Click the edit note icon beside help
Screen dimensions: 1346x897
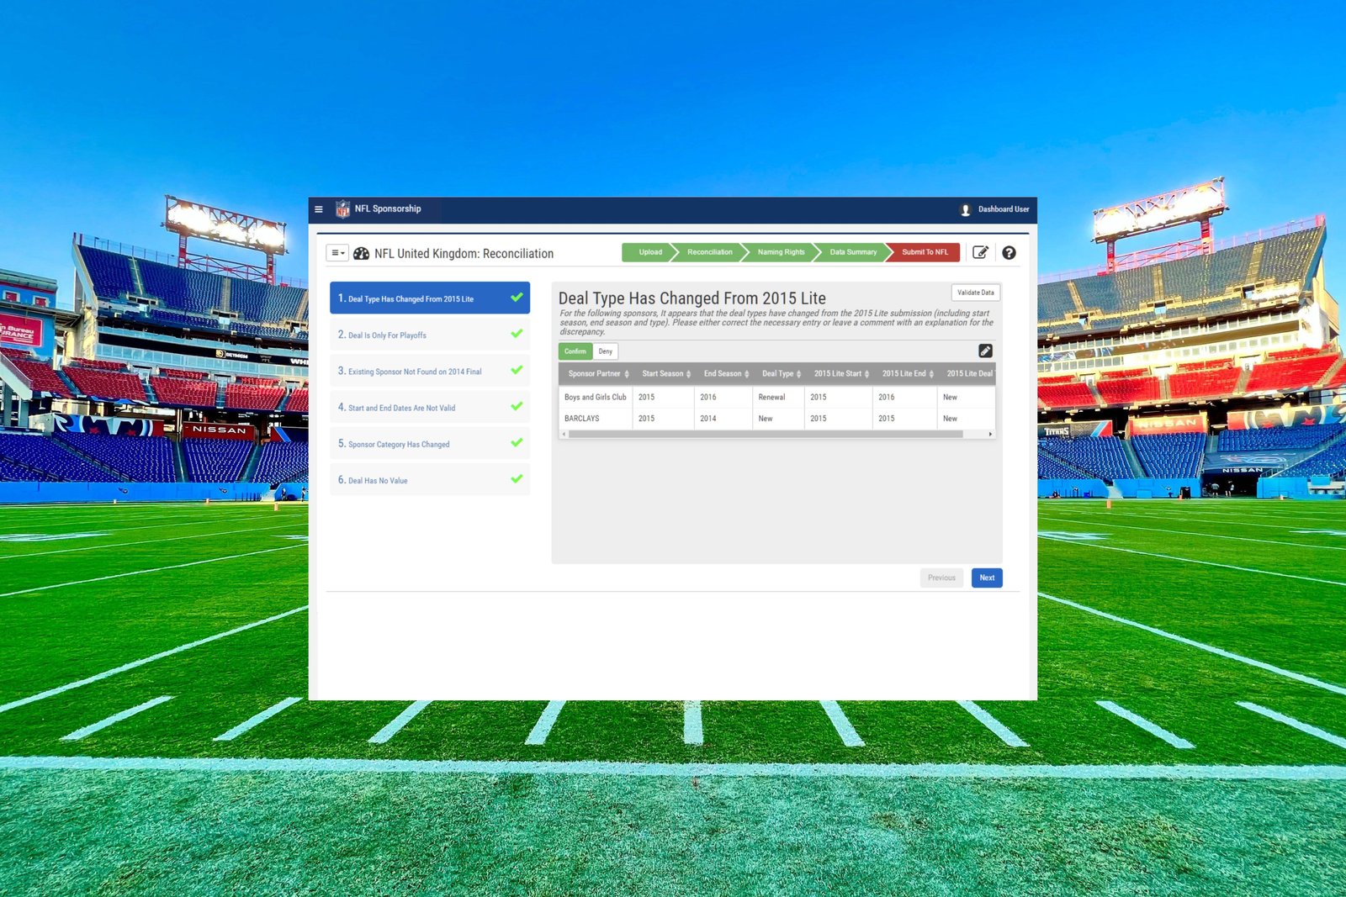(980, 253)
